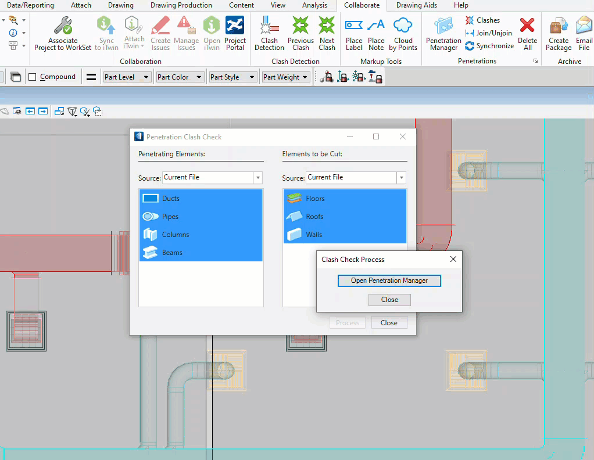Select Walls in elements to be cut
Screen dimensions: 594x460
(x=314, y=235)
